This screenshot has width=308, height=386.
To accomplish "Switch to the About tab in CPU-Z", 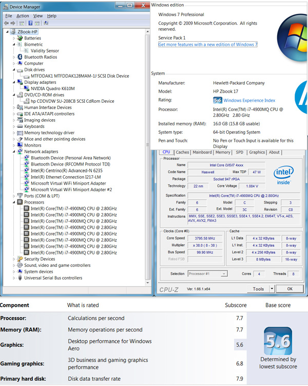I will pos(274,152).
